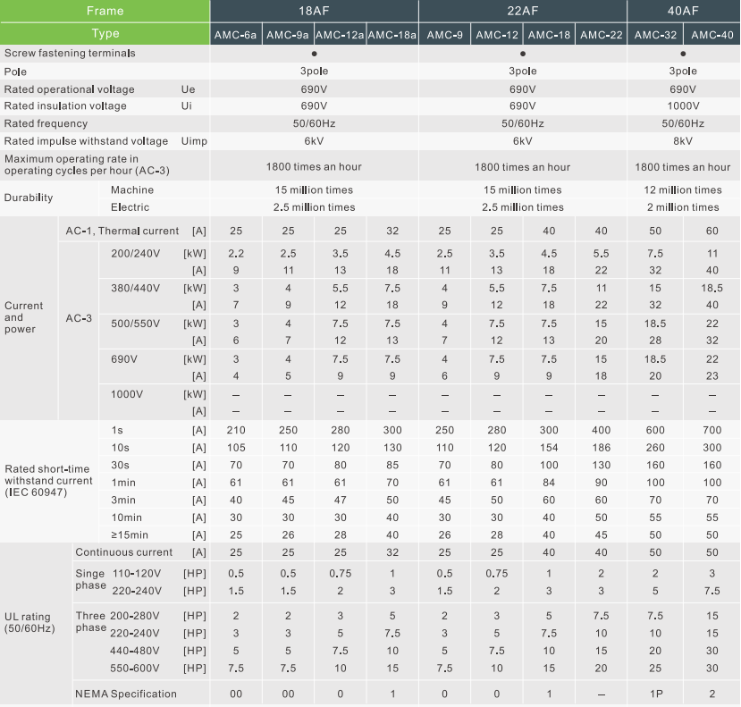Select the '200-280V' row label

135,616
